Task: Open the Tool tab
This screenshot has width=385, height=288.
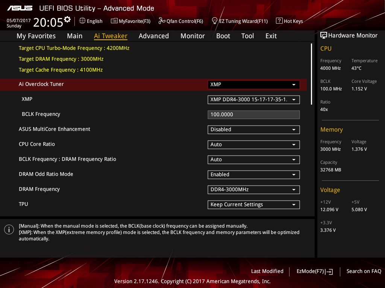Action: 247,36
